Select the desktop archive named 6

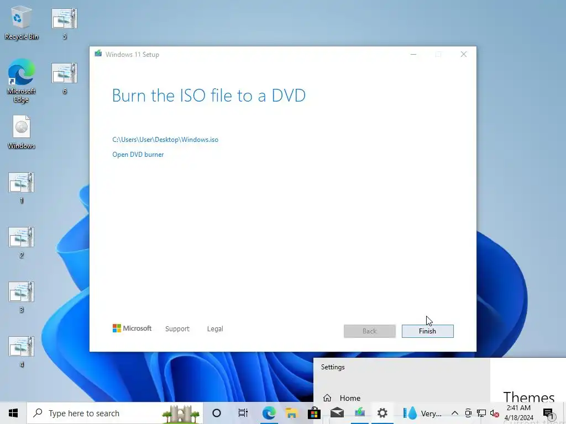pyautogui.click(x=64, y=78)
